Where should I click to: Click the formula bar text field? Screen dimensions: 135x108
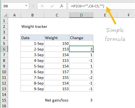[x=101, y=6]
